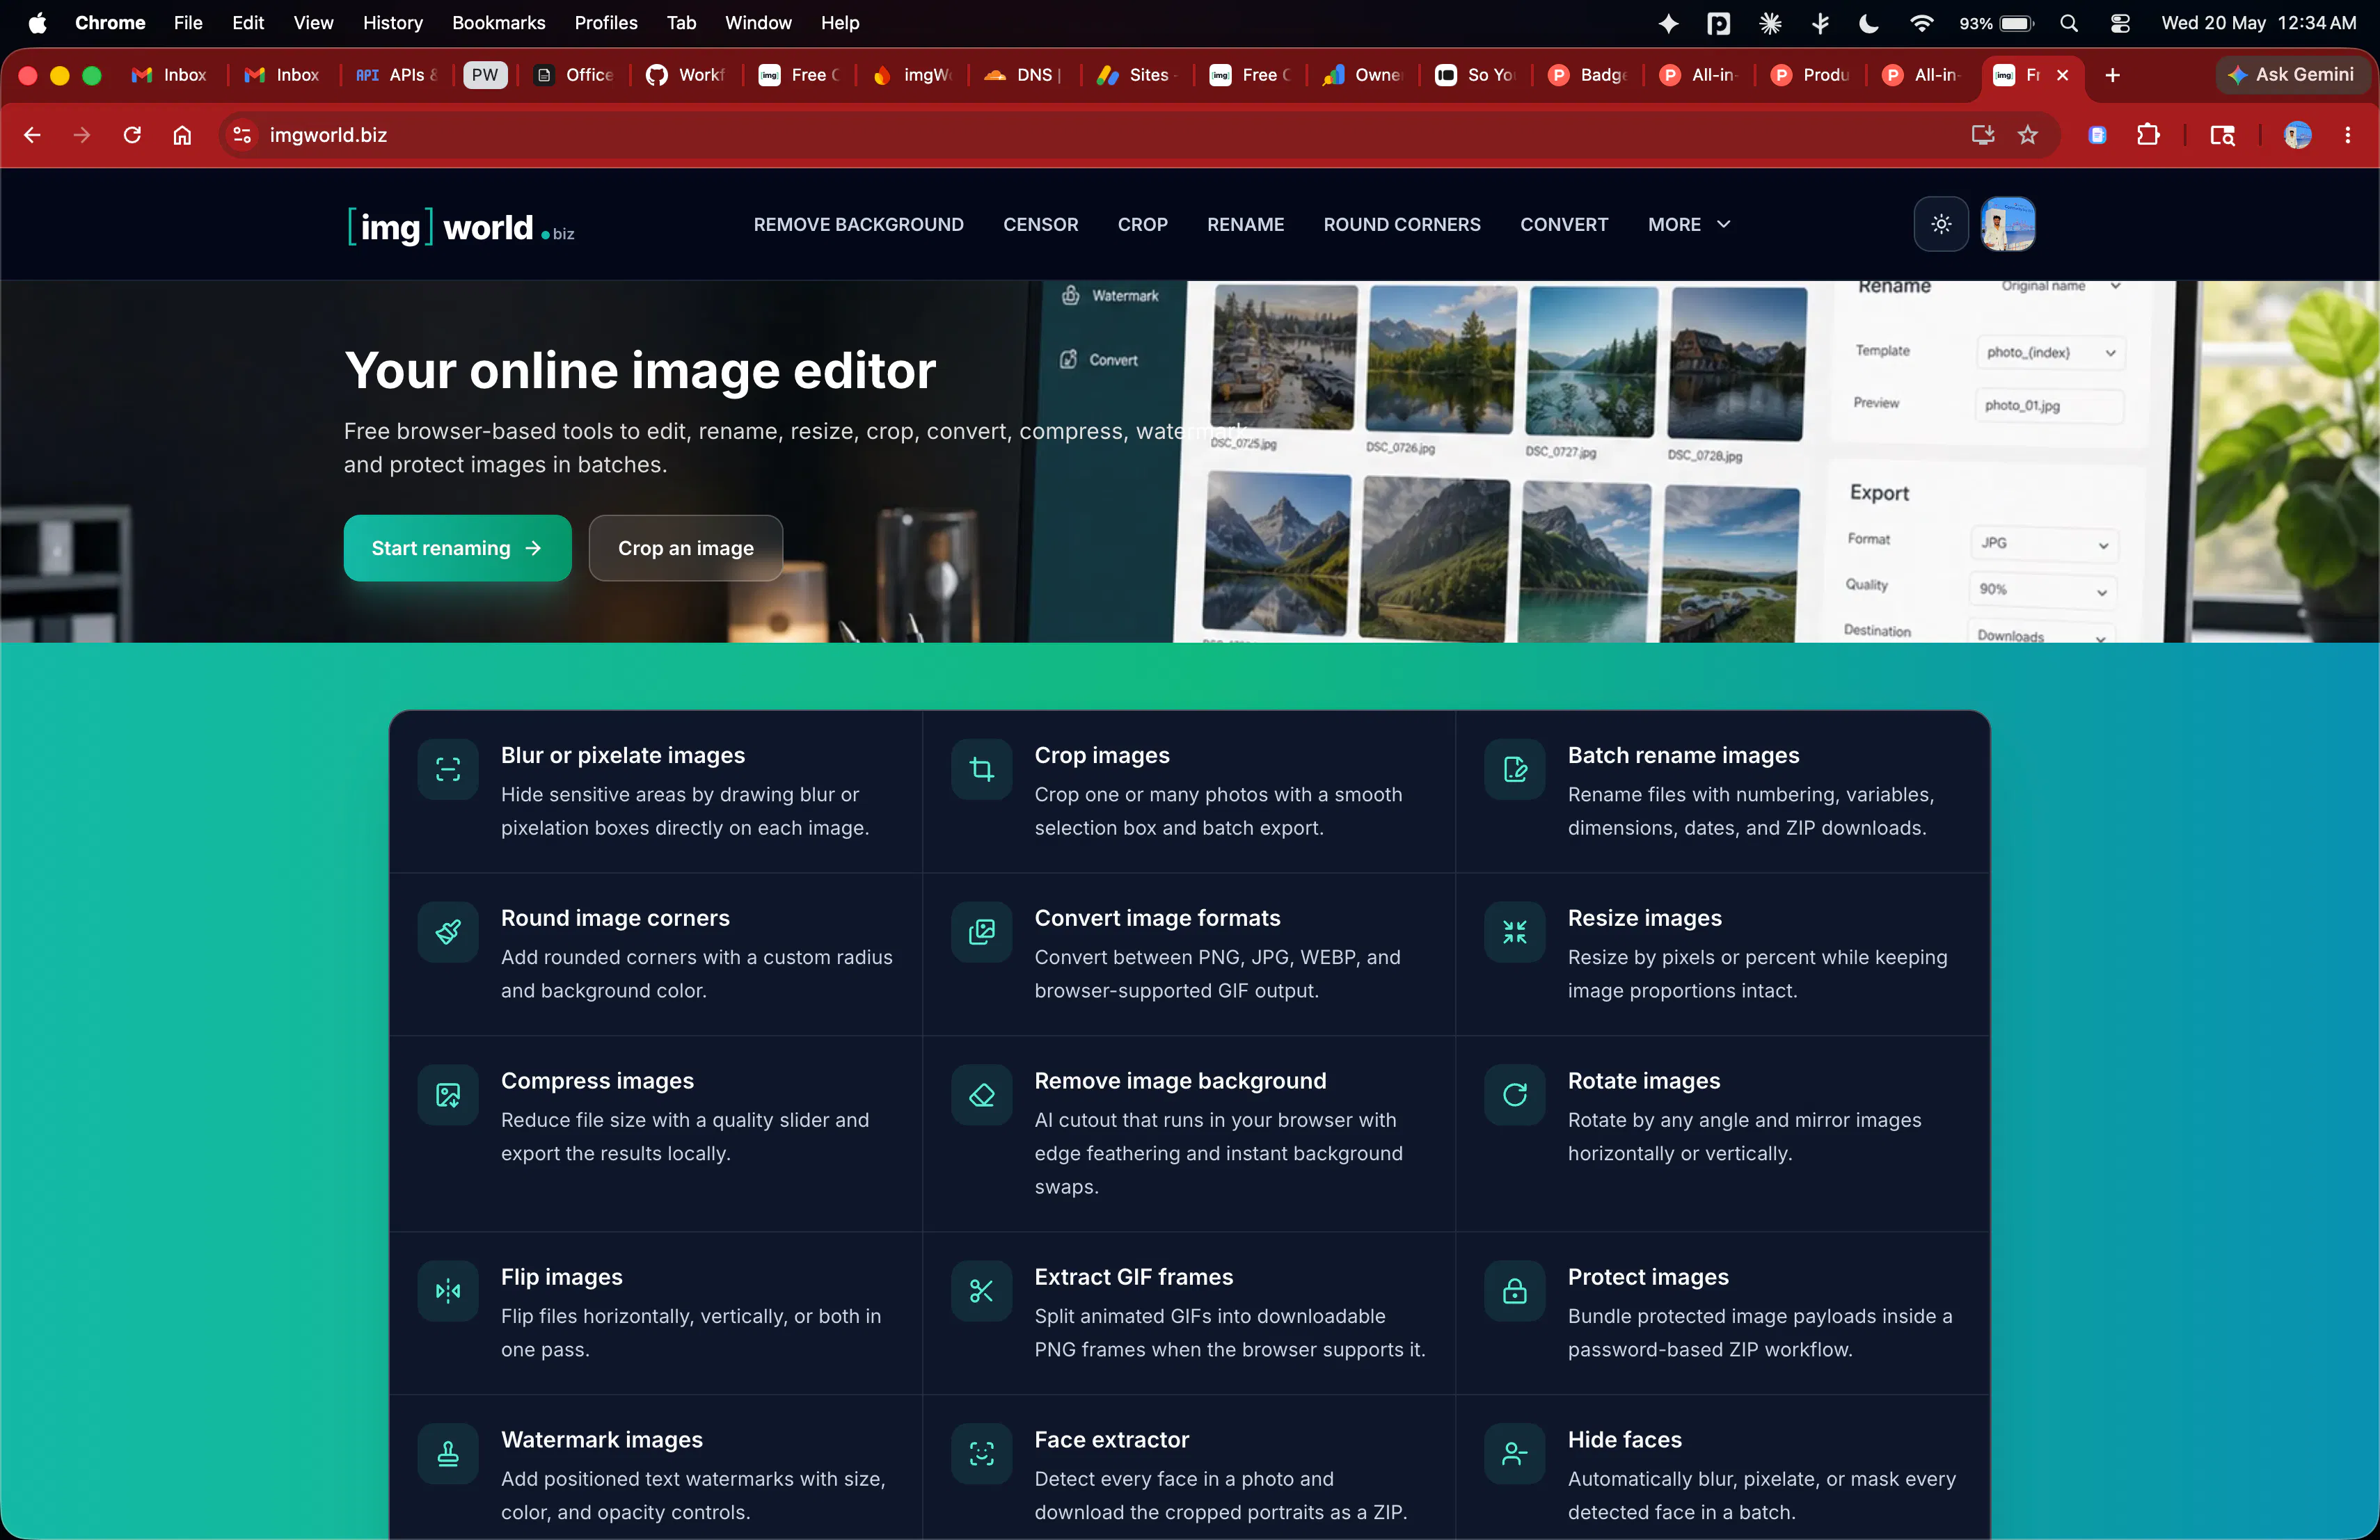2380x1540 pixels.
Task: Switch to the DNS browser tab
Action: [1022, 75]
